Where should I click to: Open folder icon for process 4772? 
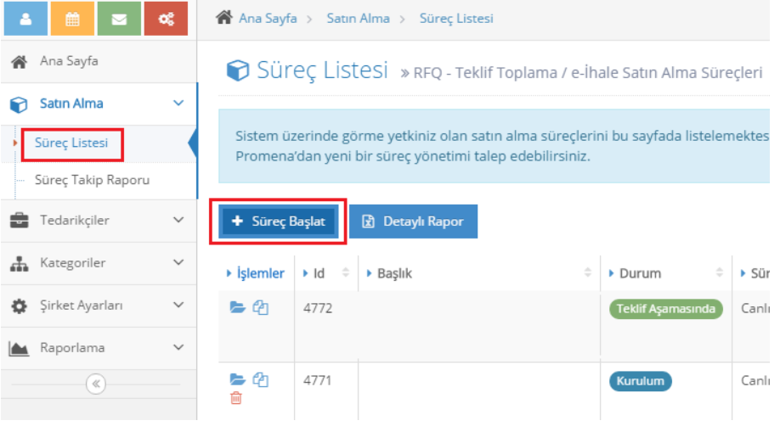coord(237,307)
